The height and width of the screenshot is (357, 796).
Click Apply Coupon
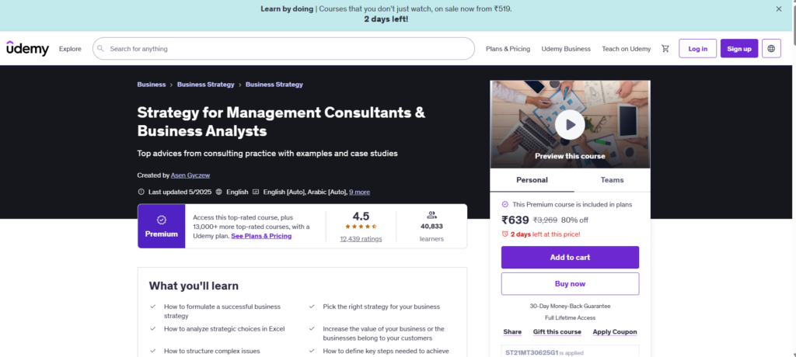click(615, 331)
